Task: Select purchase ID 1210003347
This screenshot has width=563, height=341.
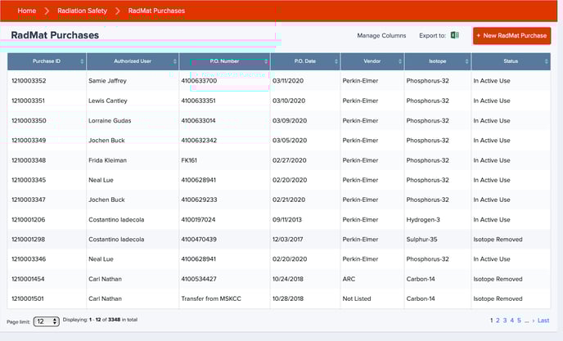Action: [29, 200]
